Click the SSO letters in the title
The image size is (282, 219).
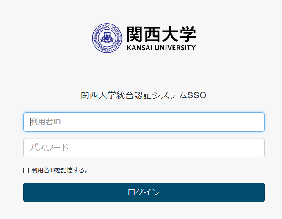(x=197, y=95)
